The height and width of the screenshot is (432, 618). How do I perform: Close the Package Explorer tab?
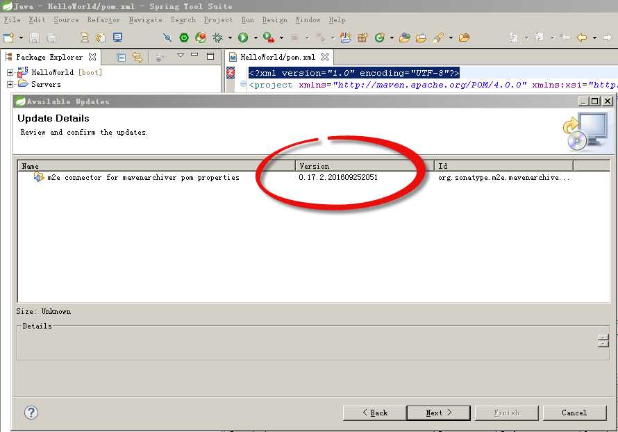pos(92,57)
